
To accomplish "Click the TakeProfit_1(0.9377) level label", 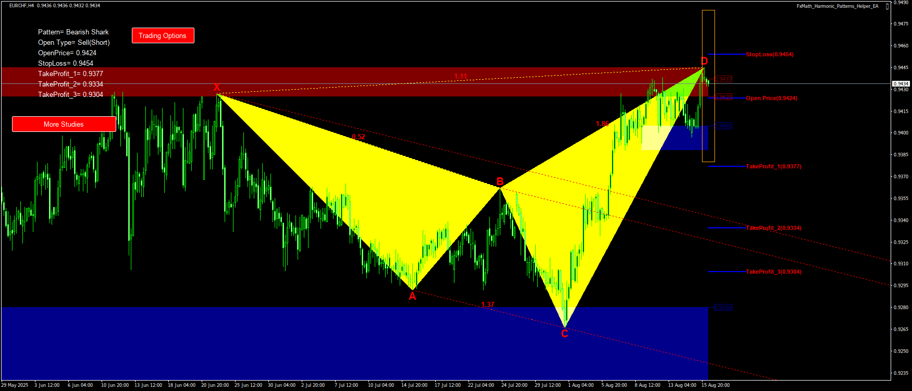I will click(773, 166).
